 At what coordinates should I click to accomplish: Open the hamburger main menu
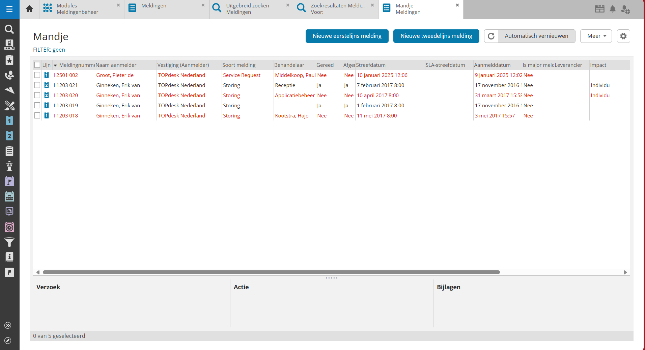(9, 9)
